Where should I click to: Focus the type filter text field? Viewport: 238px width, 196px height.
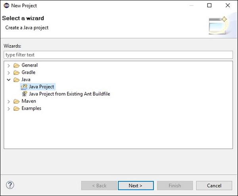click(x=118, y=55)
